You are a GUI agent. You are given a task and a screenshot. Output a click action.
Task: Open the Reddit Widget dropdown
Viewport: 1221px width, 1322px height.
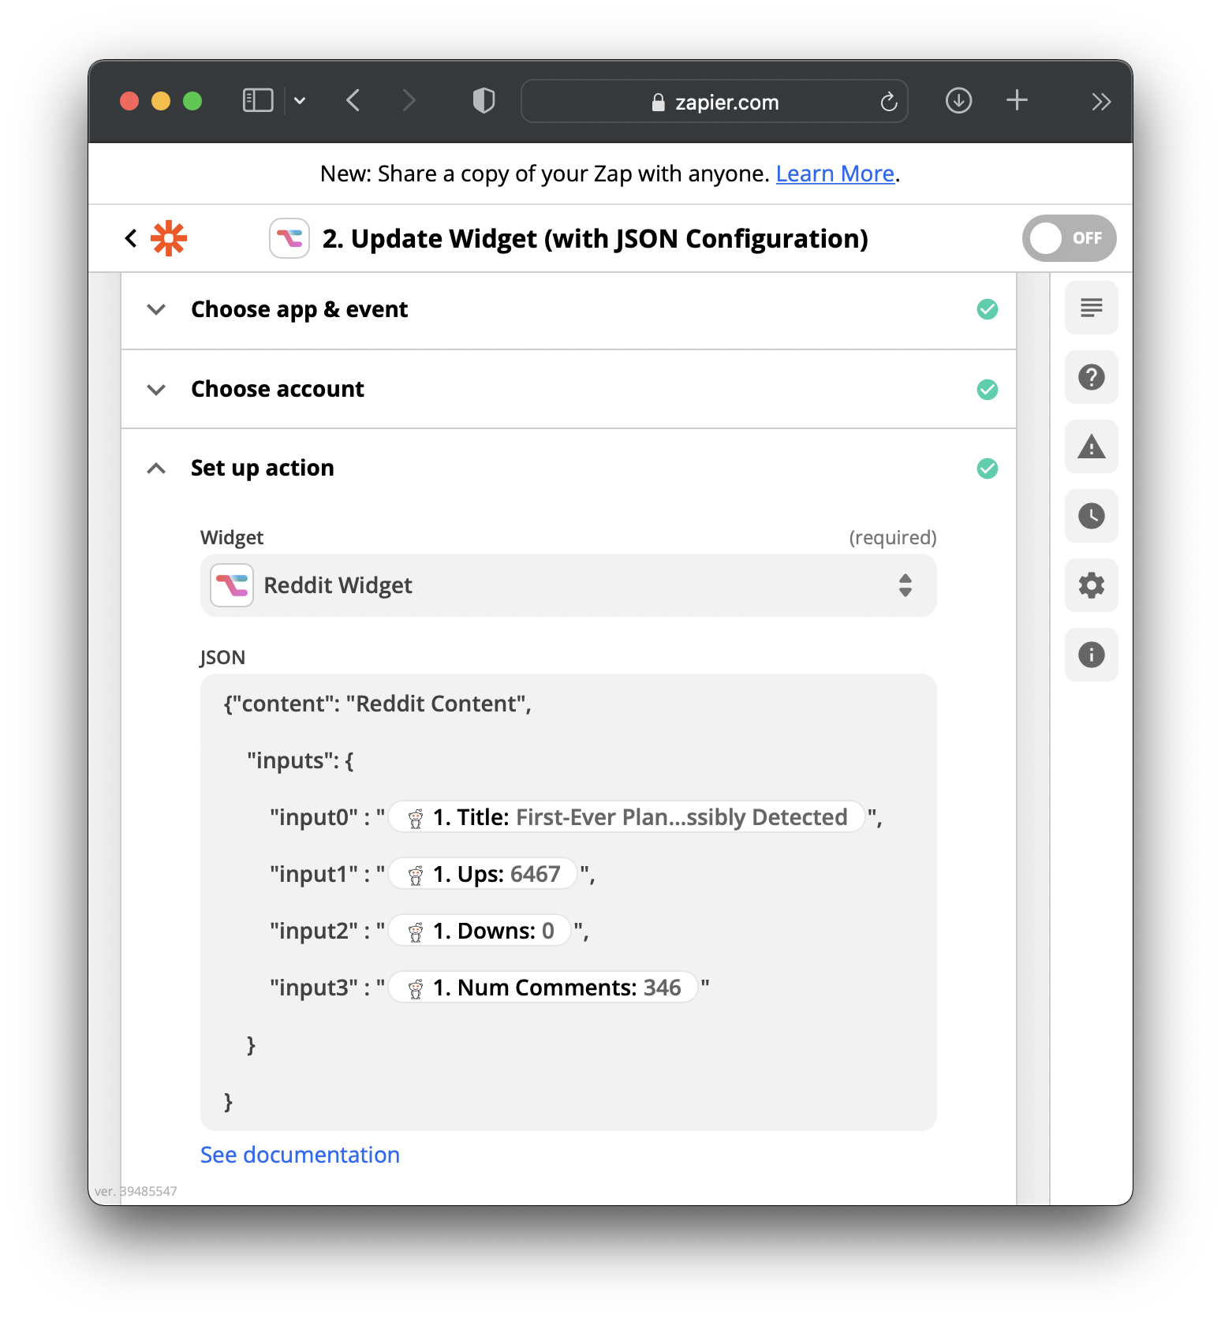click(568, 585)
